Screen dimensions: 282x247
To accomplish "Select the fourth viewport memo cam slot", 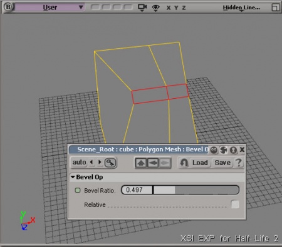I will point(128,8).
